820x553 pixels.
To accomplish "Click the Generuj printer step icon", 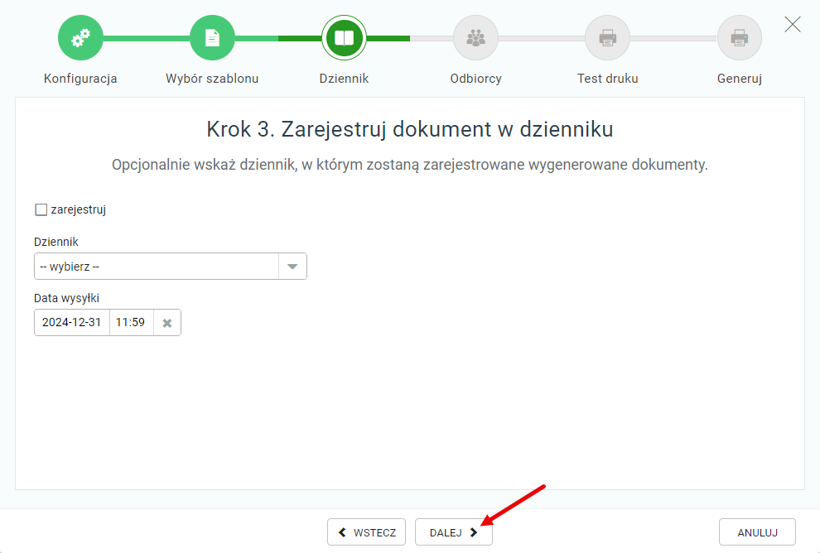I will [740, 38].
